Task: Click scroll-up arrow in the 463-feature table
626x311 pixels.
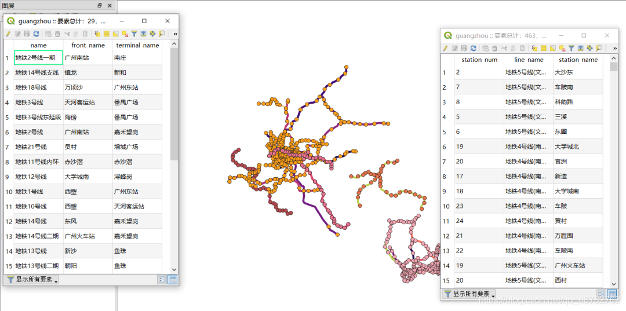Action: [x=614, y=58]
